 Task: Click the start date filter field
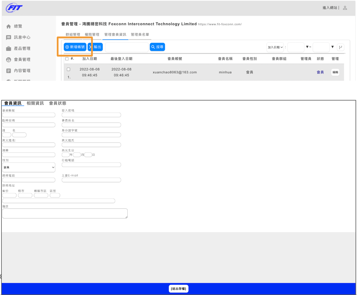(x=296, y=47)
